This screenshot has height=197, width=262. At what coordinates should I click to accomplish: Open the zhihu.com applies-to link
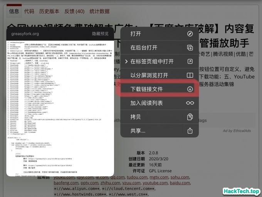pyautogui.click(x=110, y=183)
